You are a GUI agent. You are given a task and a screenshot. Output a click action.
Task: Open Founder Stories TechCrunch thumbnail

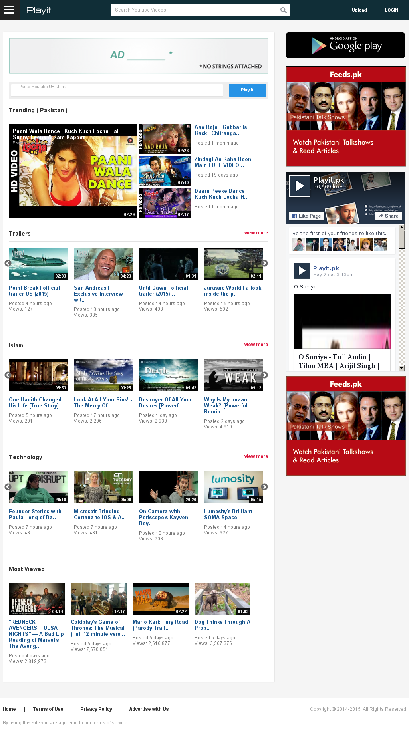38,487
